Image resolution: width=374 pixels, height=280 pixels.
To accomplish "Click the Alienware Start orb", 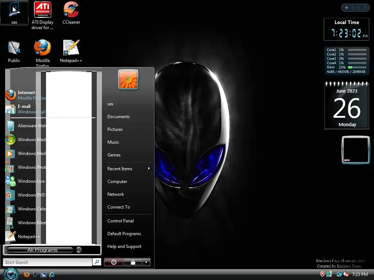I will pyautogui.click(x=11, y=274).
